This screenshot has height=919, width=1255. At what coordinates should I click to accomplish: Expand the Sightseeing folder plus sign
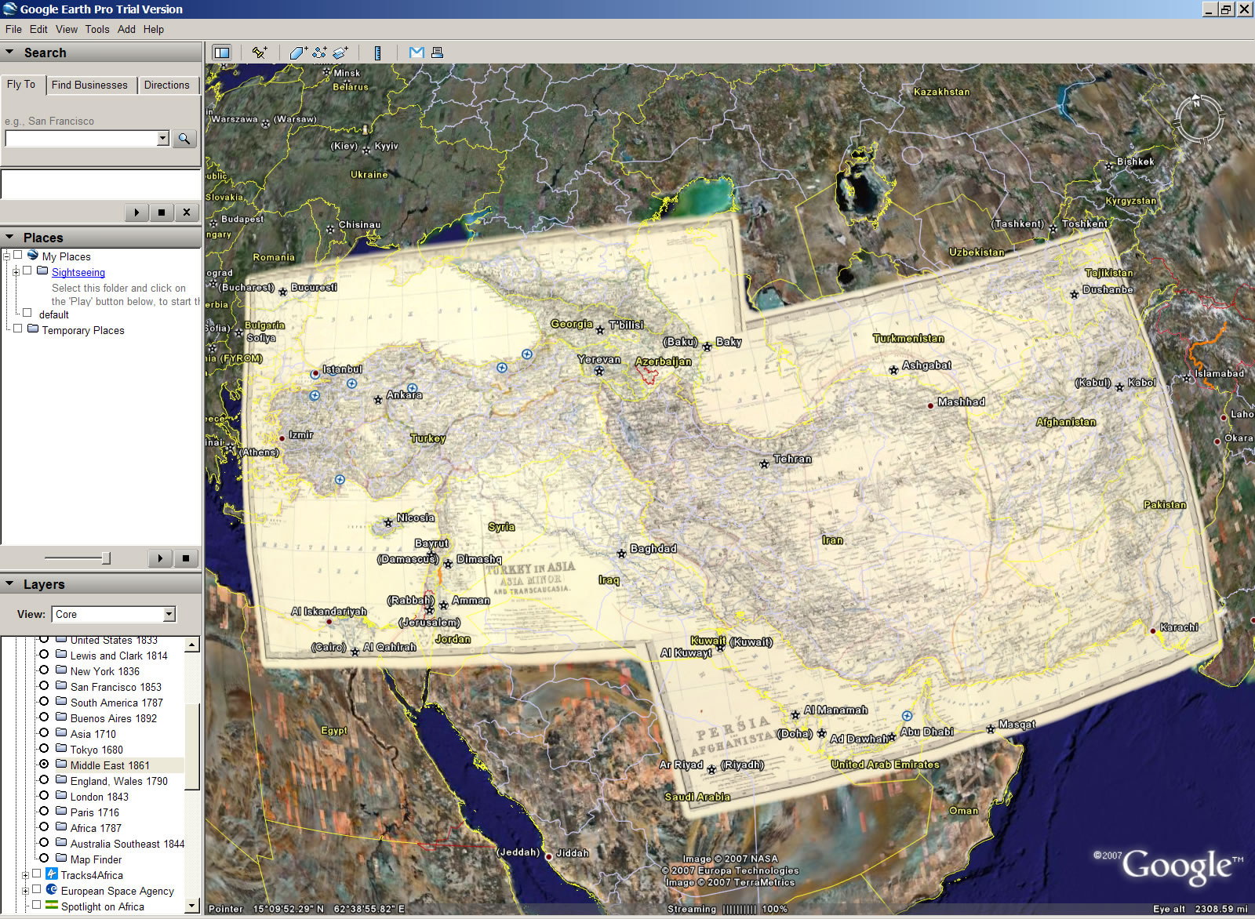pos(16,272)
